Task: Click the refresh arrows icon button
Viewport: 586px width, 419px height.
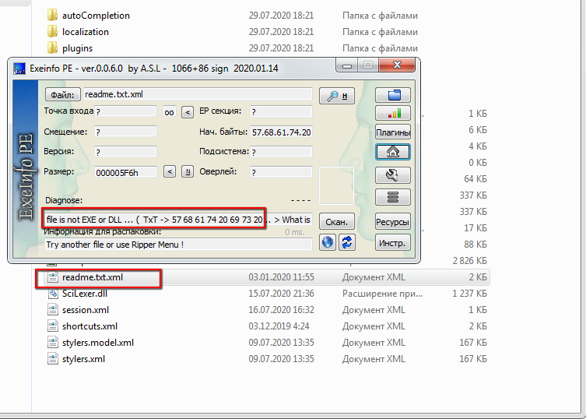Action: click(x=347, y=242)
